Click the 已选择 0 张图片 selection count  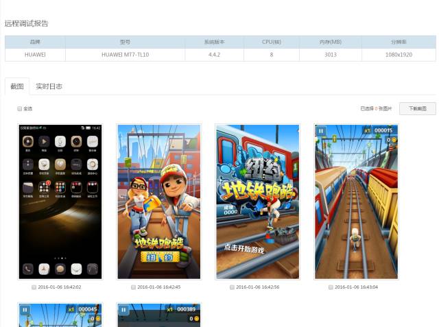coord(376,108)
